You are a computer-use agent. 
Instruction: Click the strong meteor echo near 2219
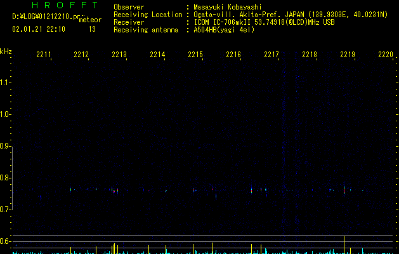(x=344, y=190)
